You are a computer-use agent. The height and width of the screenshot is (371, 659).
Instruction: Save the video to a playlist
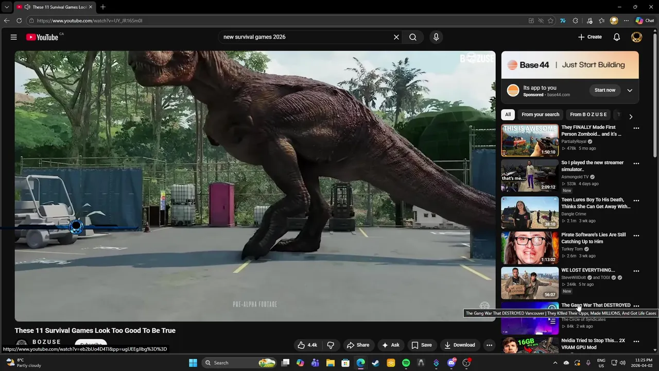point(421,345)
